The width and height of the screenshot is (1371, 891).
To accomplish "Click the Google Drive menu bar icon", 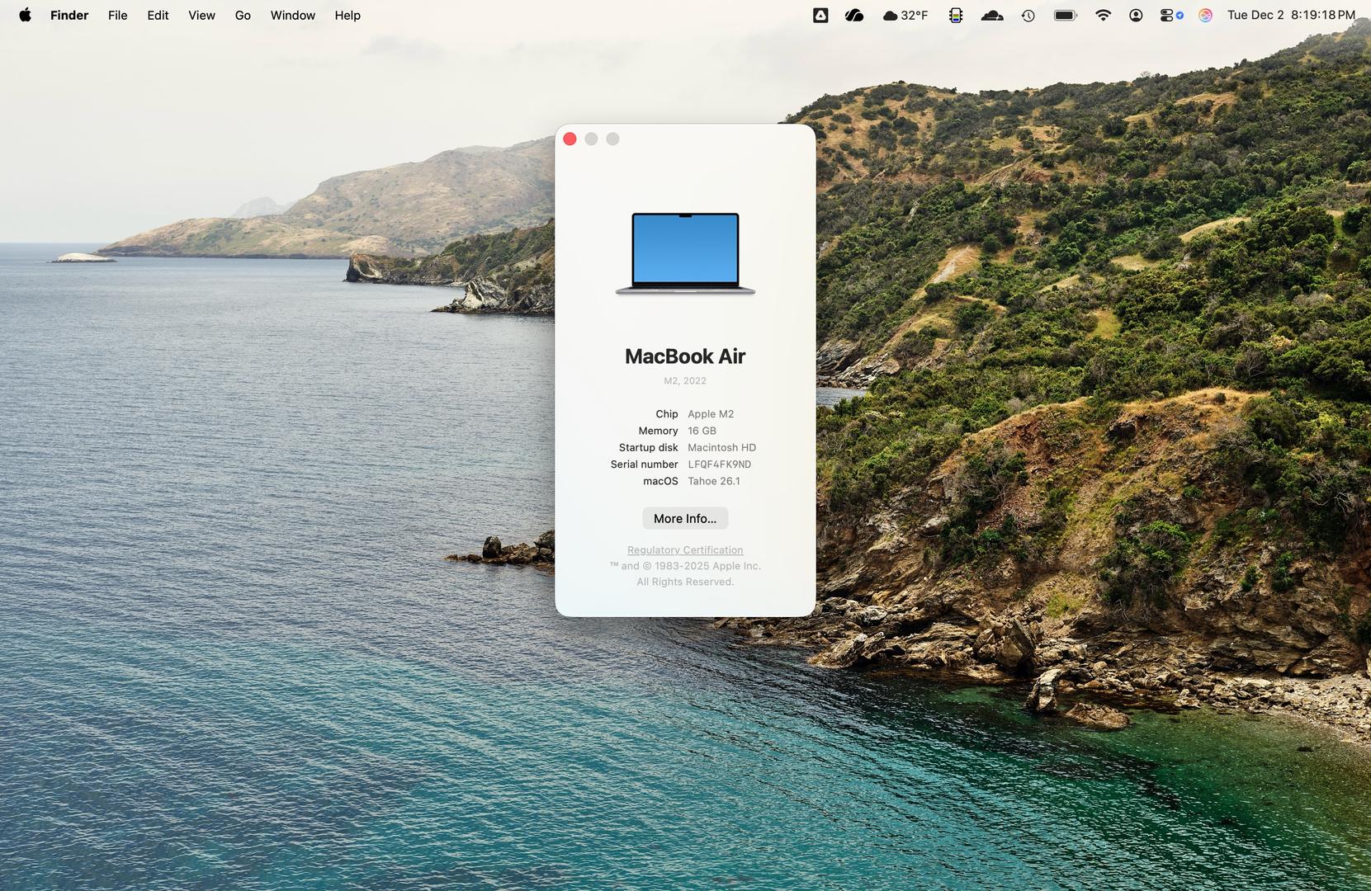I will coord(820,15).
